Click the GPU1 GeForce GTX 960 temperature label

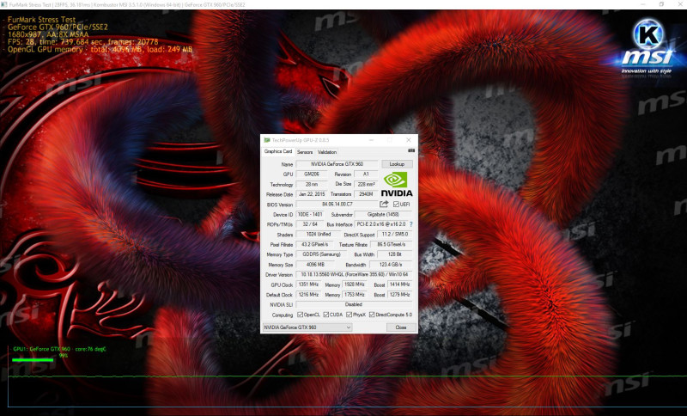pyautogui.click(x=59, y=349)
